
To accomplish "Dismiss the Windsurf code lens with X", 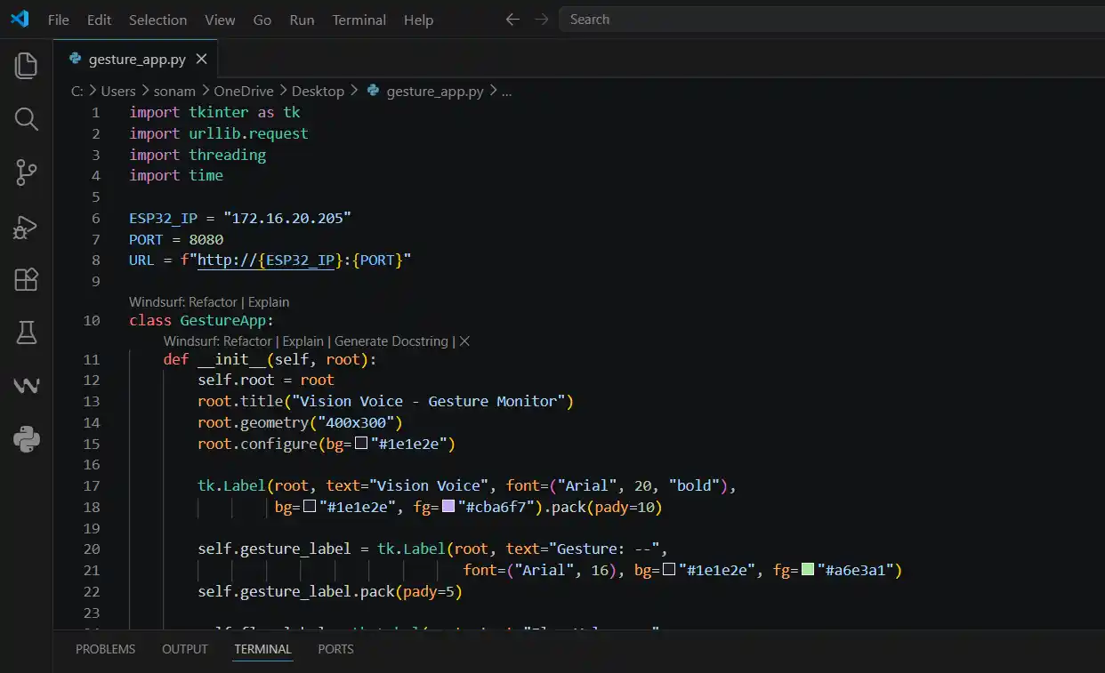I will point(464,341).
